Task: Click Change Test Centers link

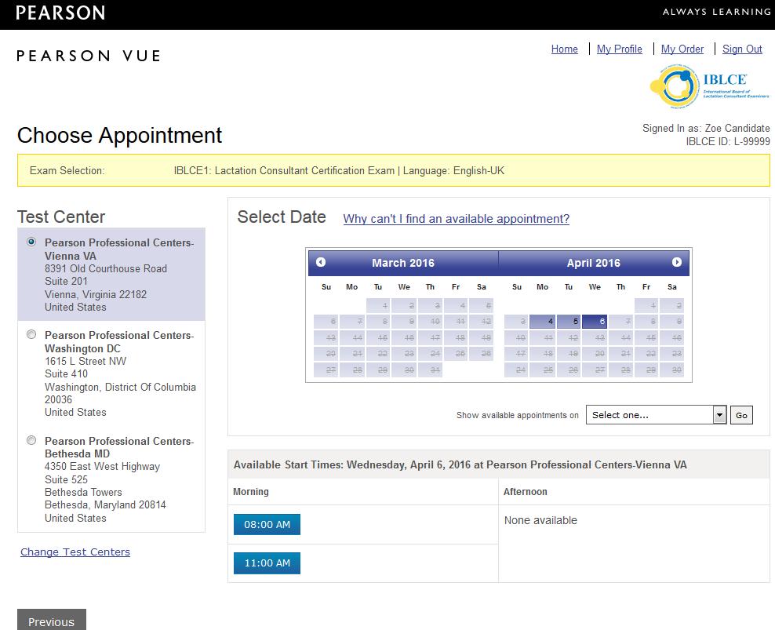Action: pyautogui.click(x=75, y=552)
